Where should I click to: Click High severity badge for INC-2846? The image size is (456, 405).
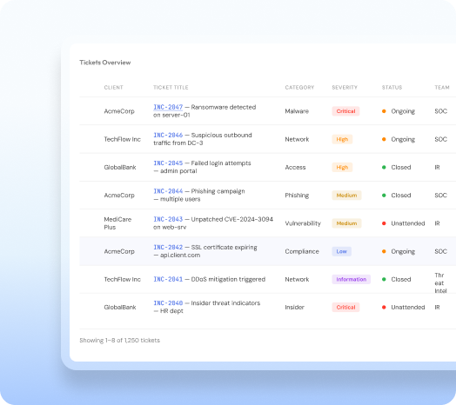point(342,139)
